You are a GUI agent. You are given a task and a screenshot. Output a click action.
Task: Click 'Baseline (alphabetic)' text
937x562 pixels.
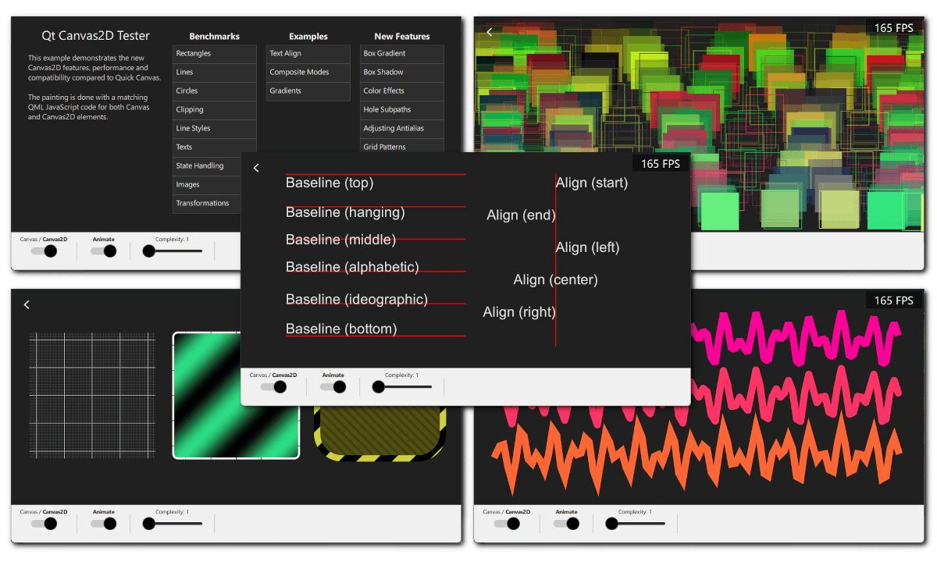coord(352,267)
